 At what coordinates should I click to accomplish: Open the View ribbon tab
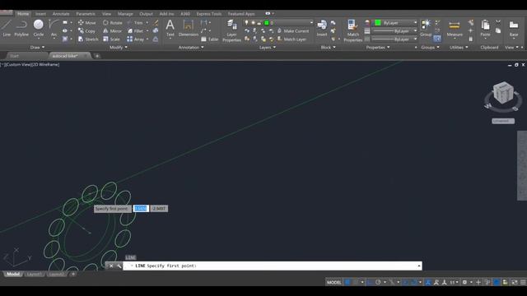[x=106, y=14]
